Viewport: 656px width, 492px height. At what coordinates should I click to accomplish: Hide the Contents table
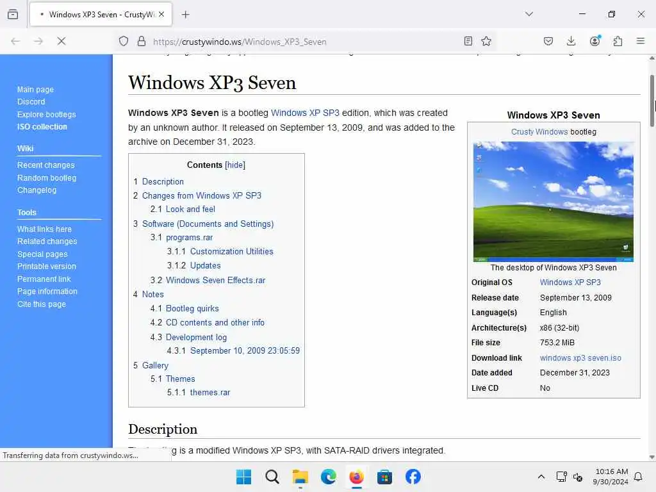point(235,165)
